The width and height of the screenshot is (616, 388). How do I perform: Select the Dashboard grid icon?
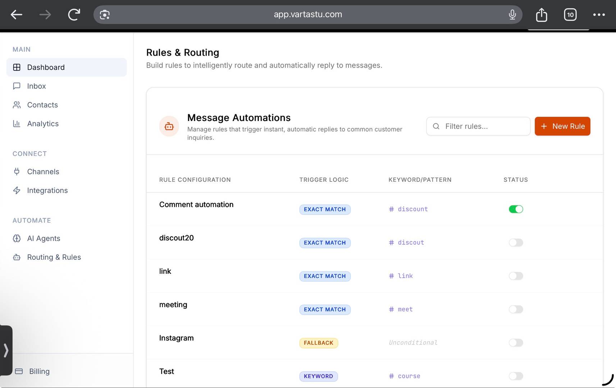[x=17, y=67]
